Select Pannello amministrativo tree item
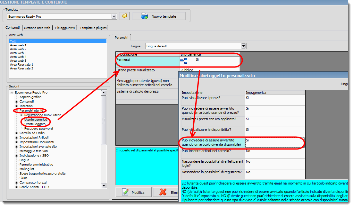Image resolution: width=353 pixels, height=207 pixels. [x=36, y=165]
